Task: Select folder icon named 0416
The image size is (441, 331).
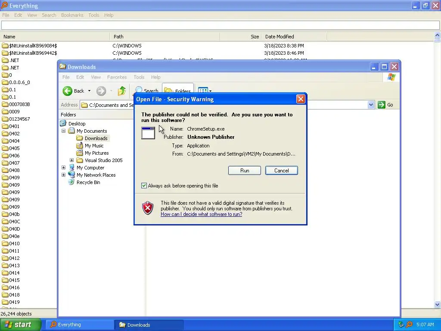Action: (5, 287)
